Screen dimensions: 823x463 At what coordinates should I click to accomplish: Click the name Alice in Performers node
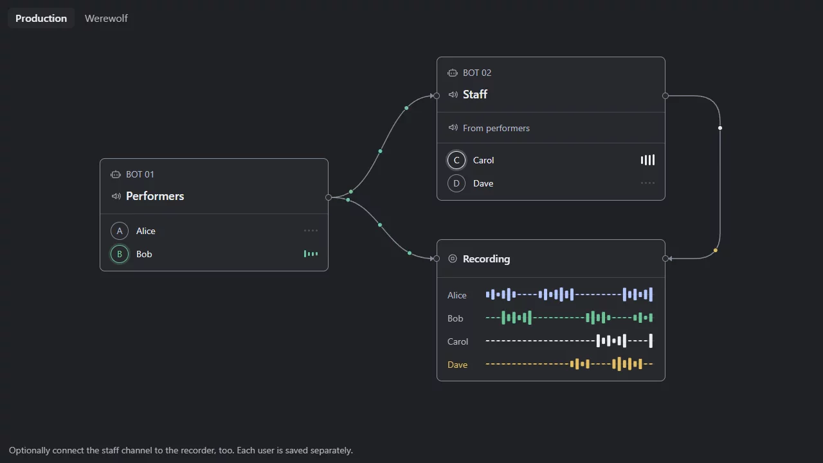(x=146, y=231)
